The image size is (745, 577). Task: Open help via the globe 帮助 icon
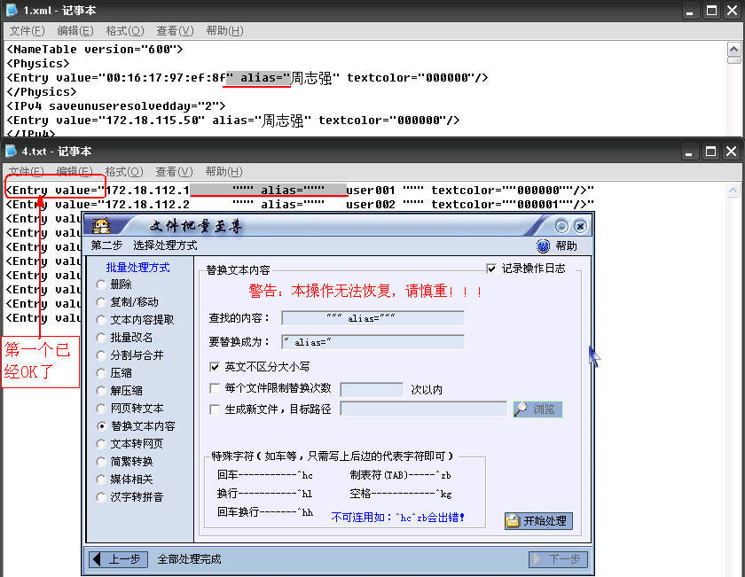click(x=541, y=246)
